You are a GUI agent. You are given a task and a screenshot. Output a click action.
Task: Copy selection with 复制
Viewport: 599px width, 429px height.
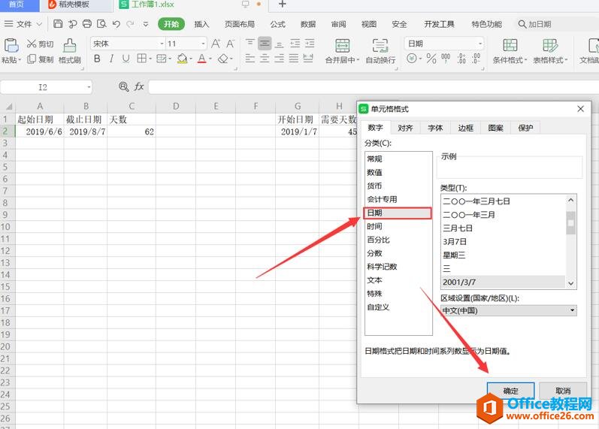(40, 59)
